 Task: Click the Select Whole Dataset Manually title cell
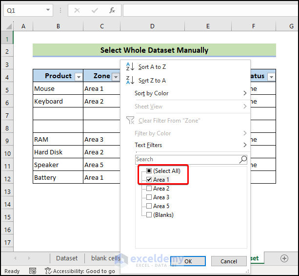[x=154, y=50]
